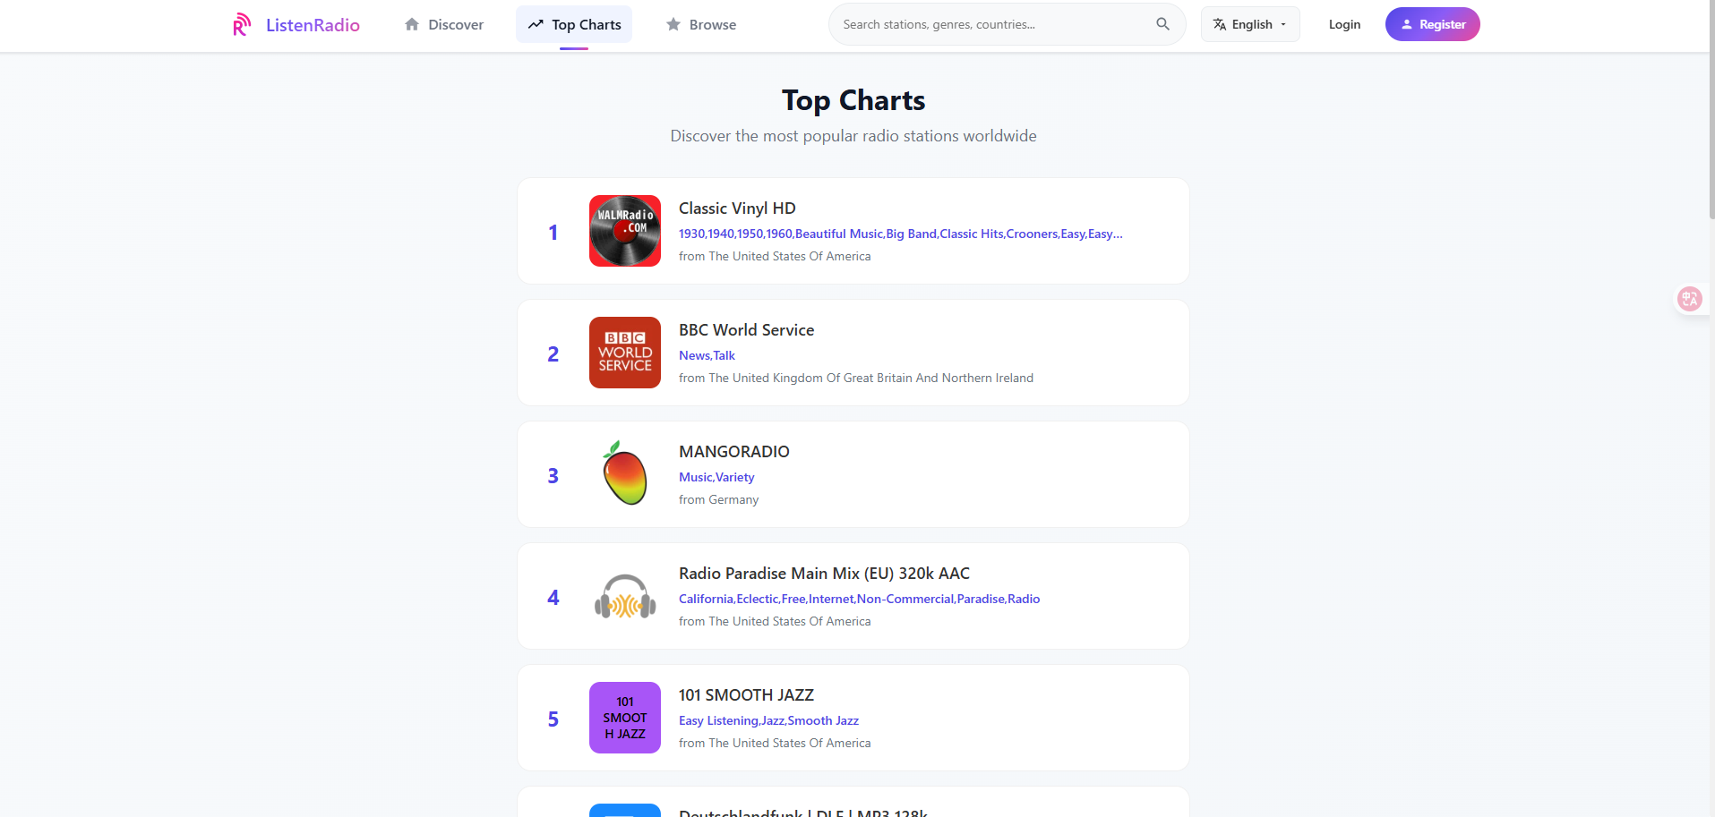1715x817 pixels.
Task: Open the MANGORADIO station title
Action: [734, 452]
